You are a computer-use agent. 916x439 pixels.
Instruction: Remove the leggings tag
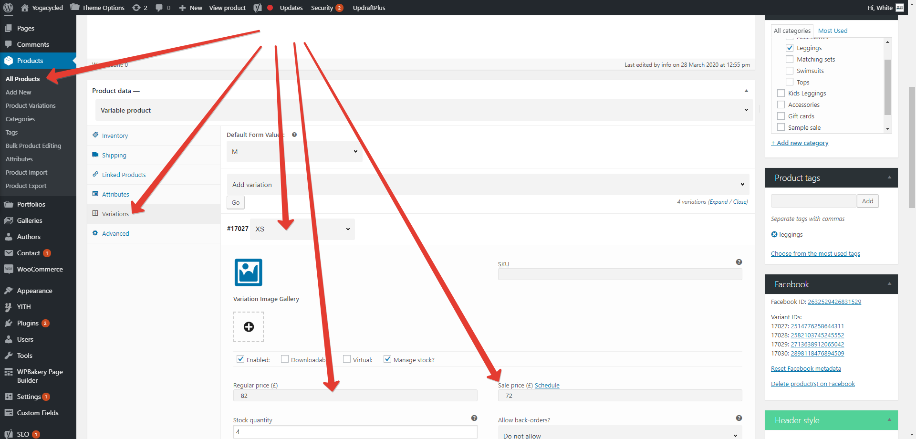pos(774,234)
